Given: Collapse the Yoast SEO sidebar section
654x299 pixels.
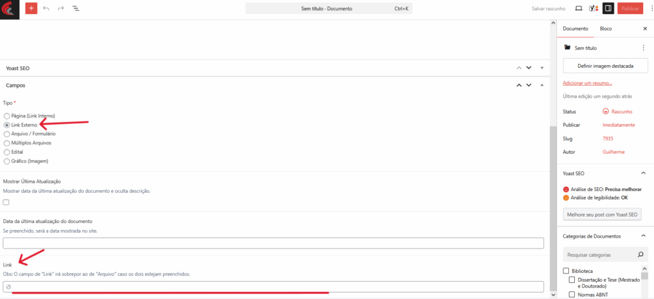Looking at the screenshot, I should [x=643, y=173].
